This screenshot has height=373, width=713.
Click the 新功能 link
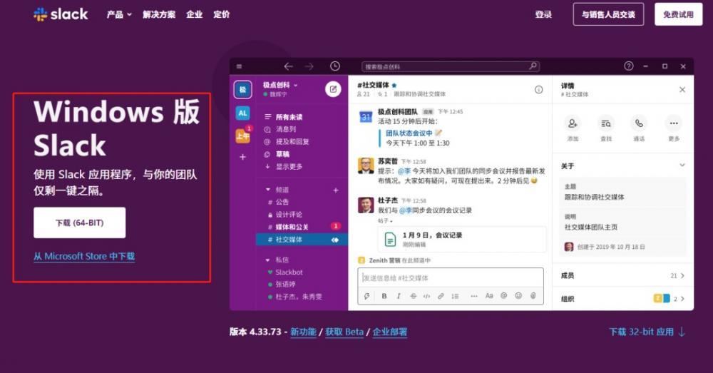coord(303,332)
